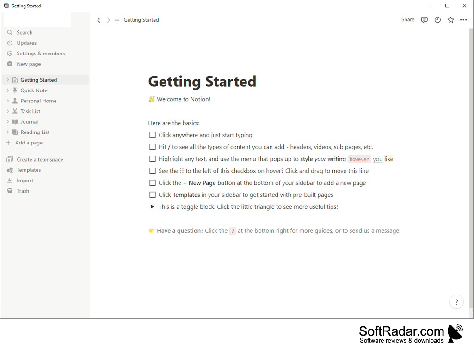Screen dimensions: 474x355
Task: Click the Getting Started document icon
Action: click(15, 80)
